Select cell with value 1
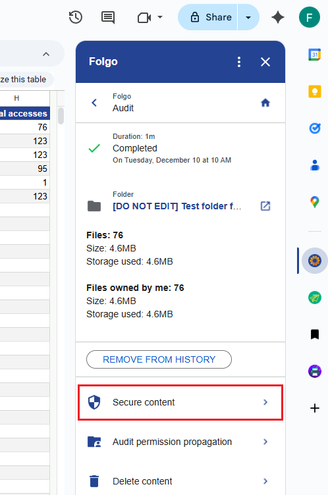This screenshot has width=328, height=495. coord(24,182)
